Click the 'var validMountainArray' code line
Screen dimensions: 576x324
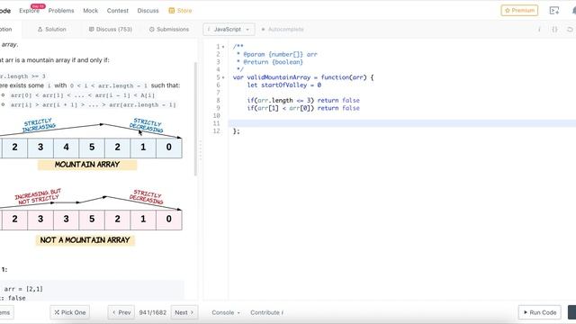pos(303,77)
